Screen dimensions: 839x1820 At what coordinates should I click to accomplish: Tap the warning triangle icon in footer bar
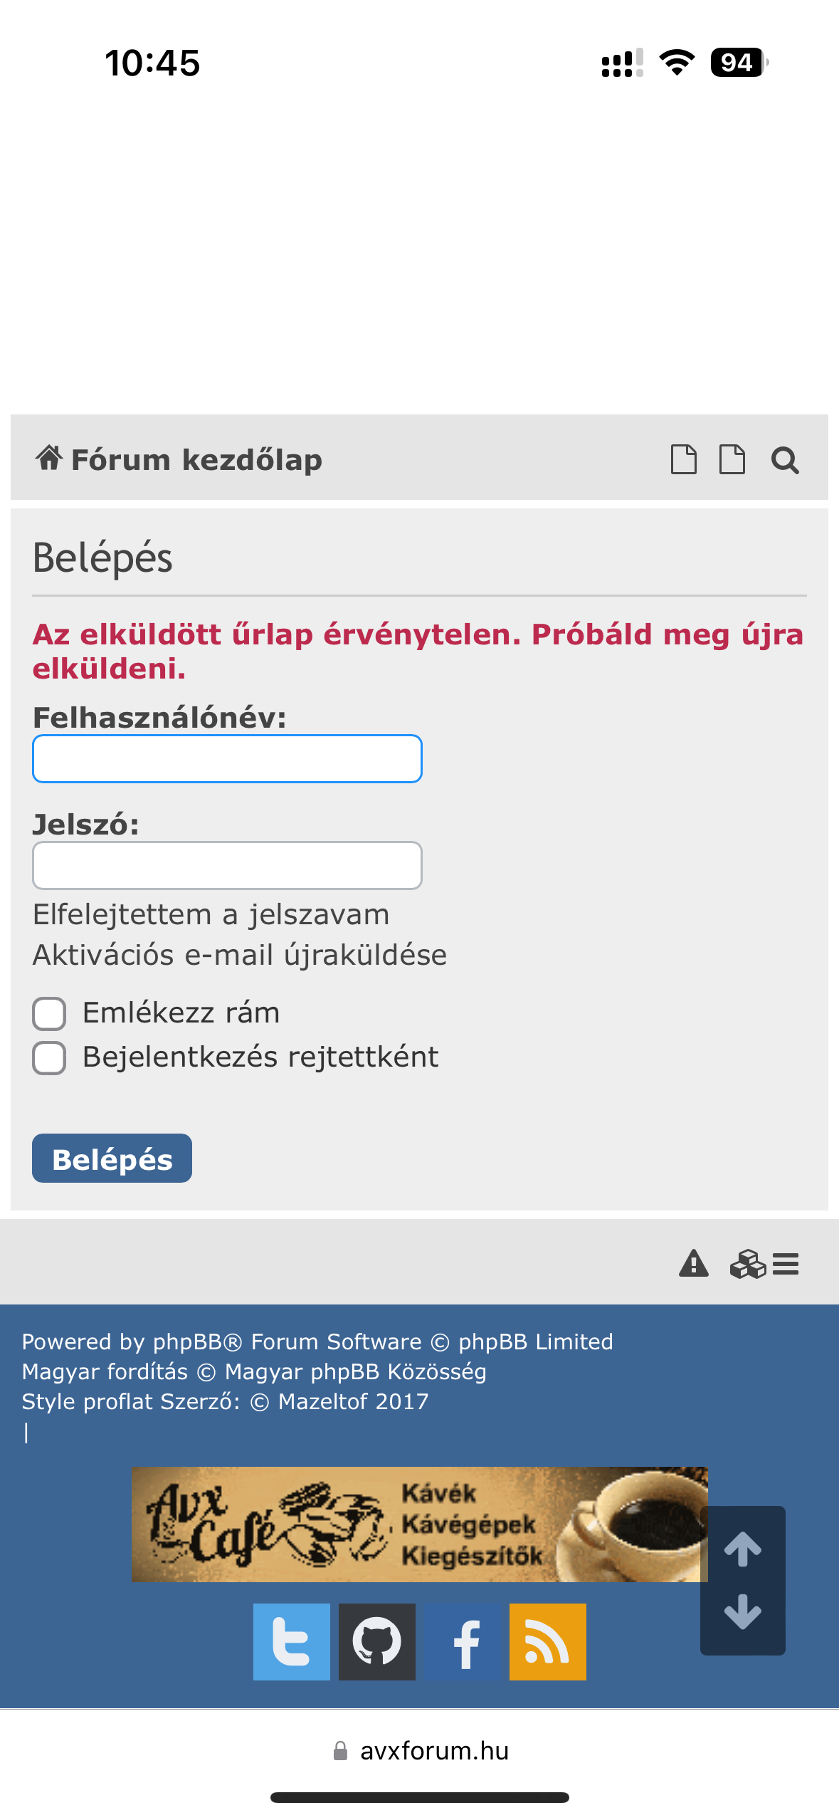[x=694, y=1264]
